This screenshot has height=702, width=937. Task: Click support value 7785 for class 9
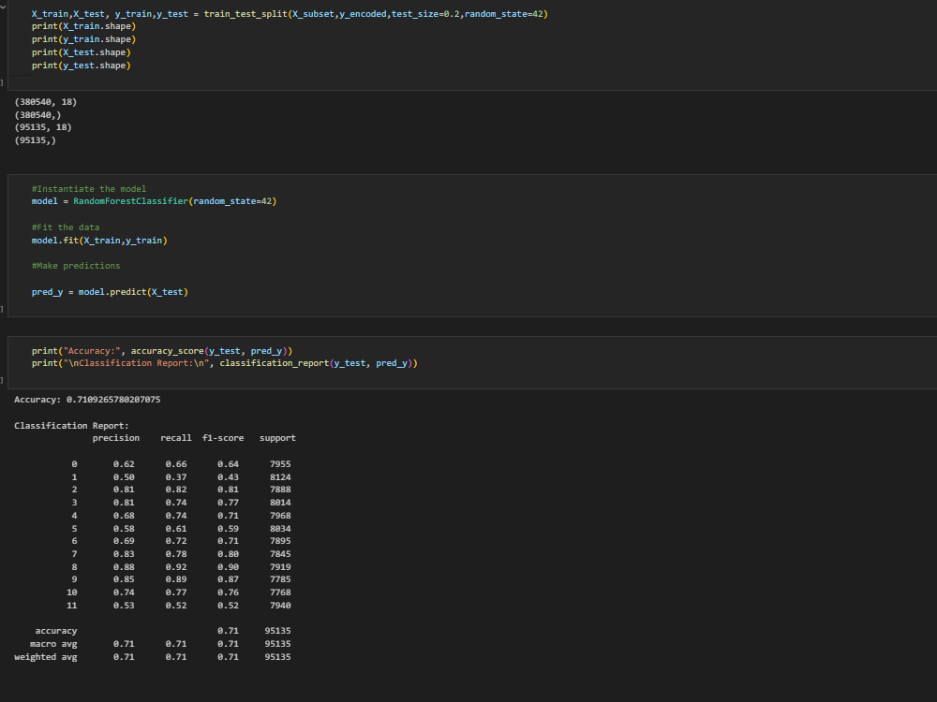tap(280, 579)
